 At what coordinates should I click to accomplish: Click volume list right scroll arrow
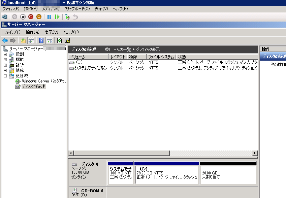[x=255, y=153]
